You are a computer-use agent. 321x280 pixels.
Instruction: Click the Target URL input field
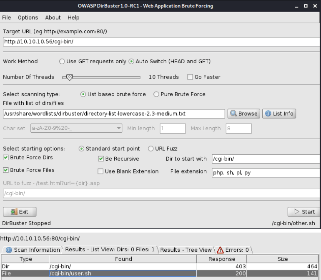[161, 42]
